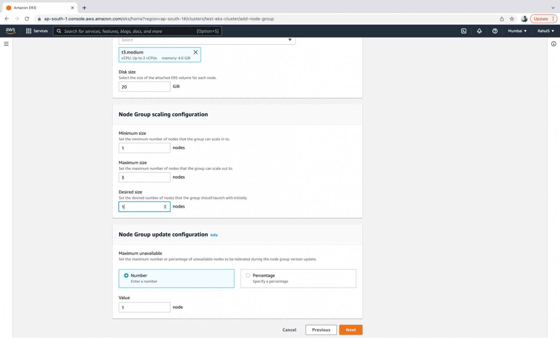Image resolution: width=560 pixels, height=338 pixels.
Task: Open the Mumbai region selector
Action: pos(517,31)
